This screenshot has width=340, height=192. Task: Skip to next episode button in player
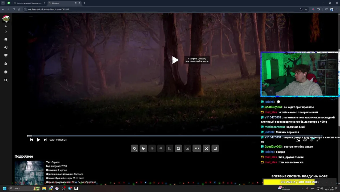pos(45,140)
